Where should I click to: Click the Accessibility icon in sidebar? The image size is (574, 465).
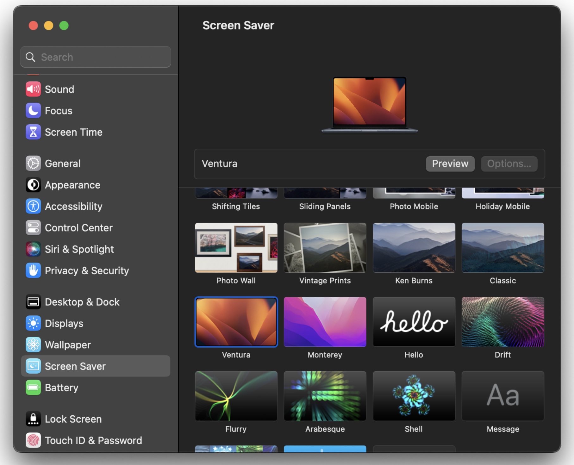33,206
